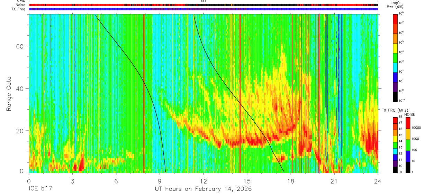Click the 'UT hours on February 14, 2026' axis title
Screen dimensions: 425x196
(x=203, y=189)
